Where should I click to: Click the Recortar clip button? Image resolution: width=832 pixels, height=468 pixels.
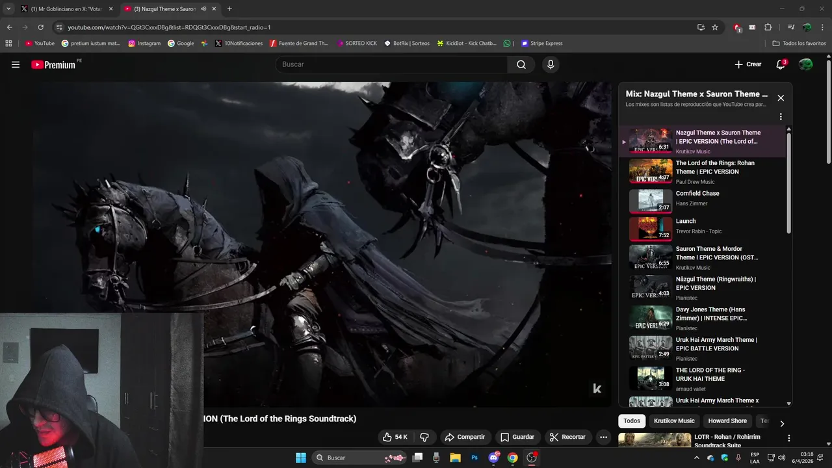tap(567, 437)
